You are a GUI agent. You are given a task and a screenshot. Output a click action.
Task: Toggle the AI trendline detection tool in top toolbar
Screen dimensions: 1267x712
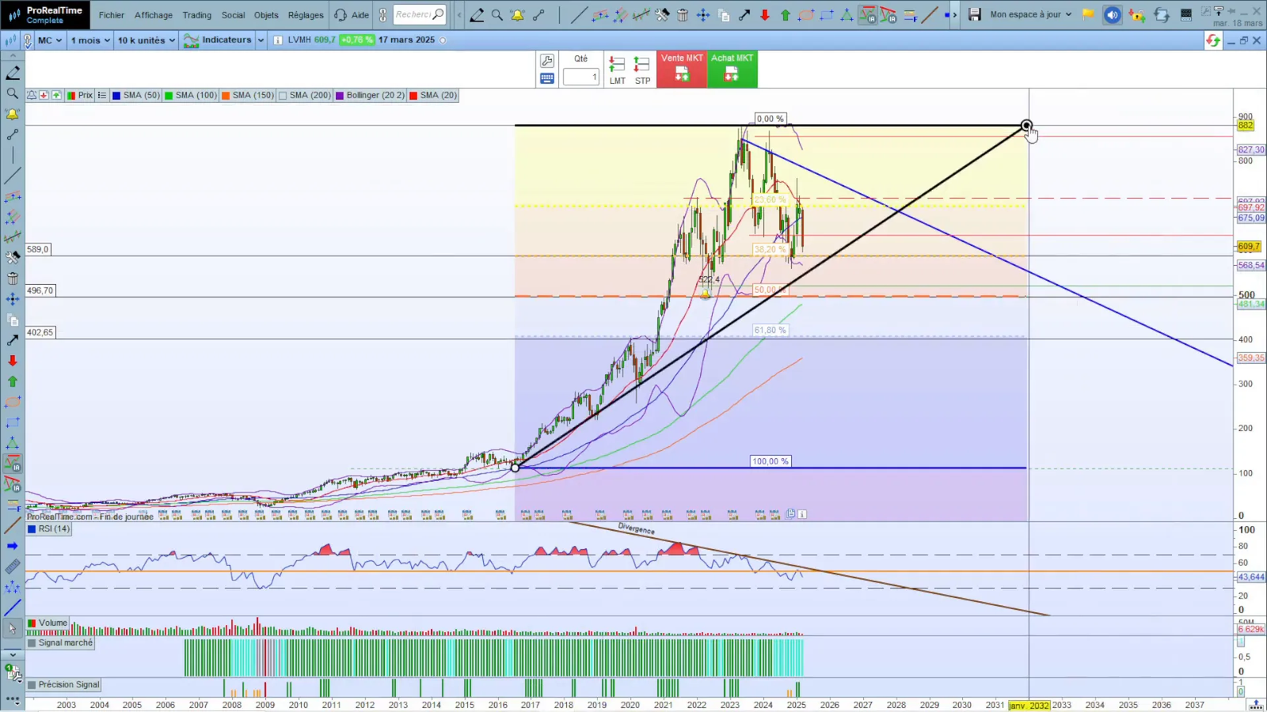click(x=868, y=14)
